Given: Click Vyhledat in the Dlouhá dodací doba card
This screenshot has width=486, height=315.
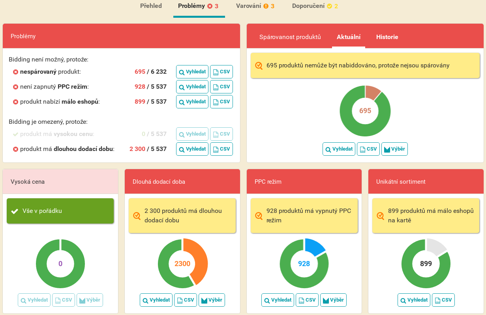Looking at the screenshot, I should pos(156,300).
